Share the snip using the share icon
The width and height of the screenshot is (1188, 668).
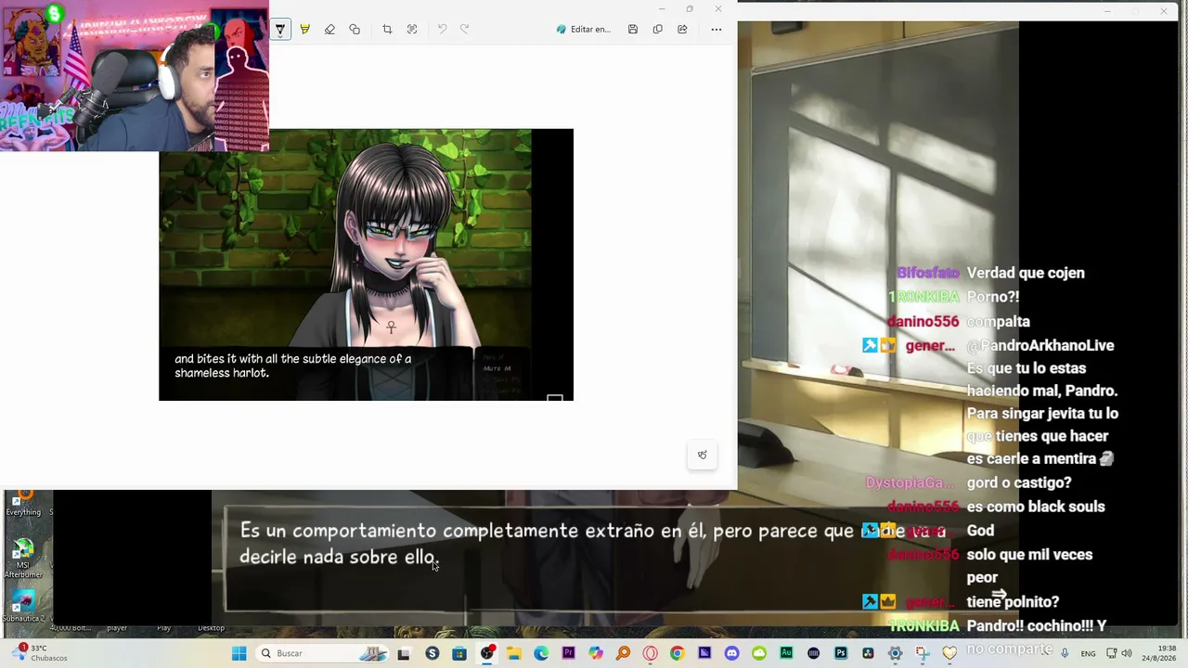682,30
